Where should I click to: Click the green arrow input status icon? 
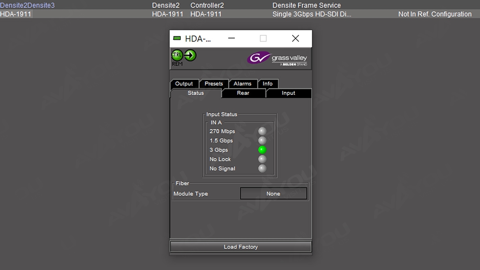tap(190, 55)
